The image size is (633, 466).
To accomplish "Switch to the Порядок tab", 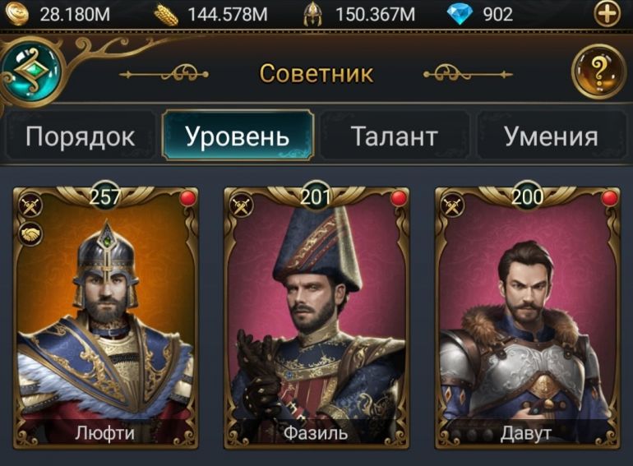I will pos(80,136).
